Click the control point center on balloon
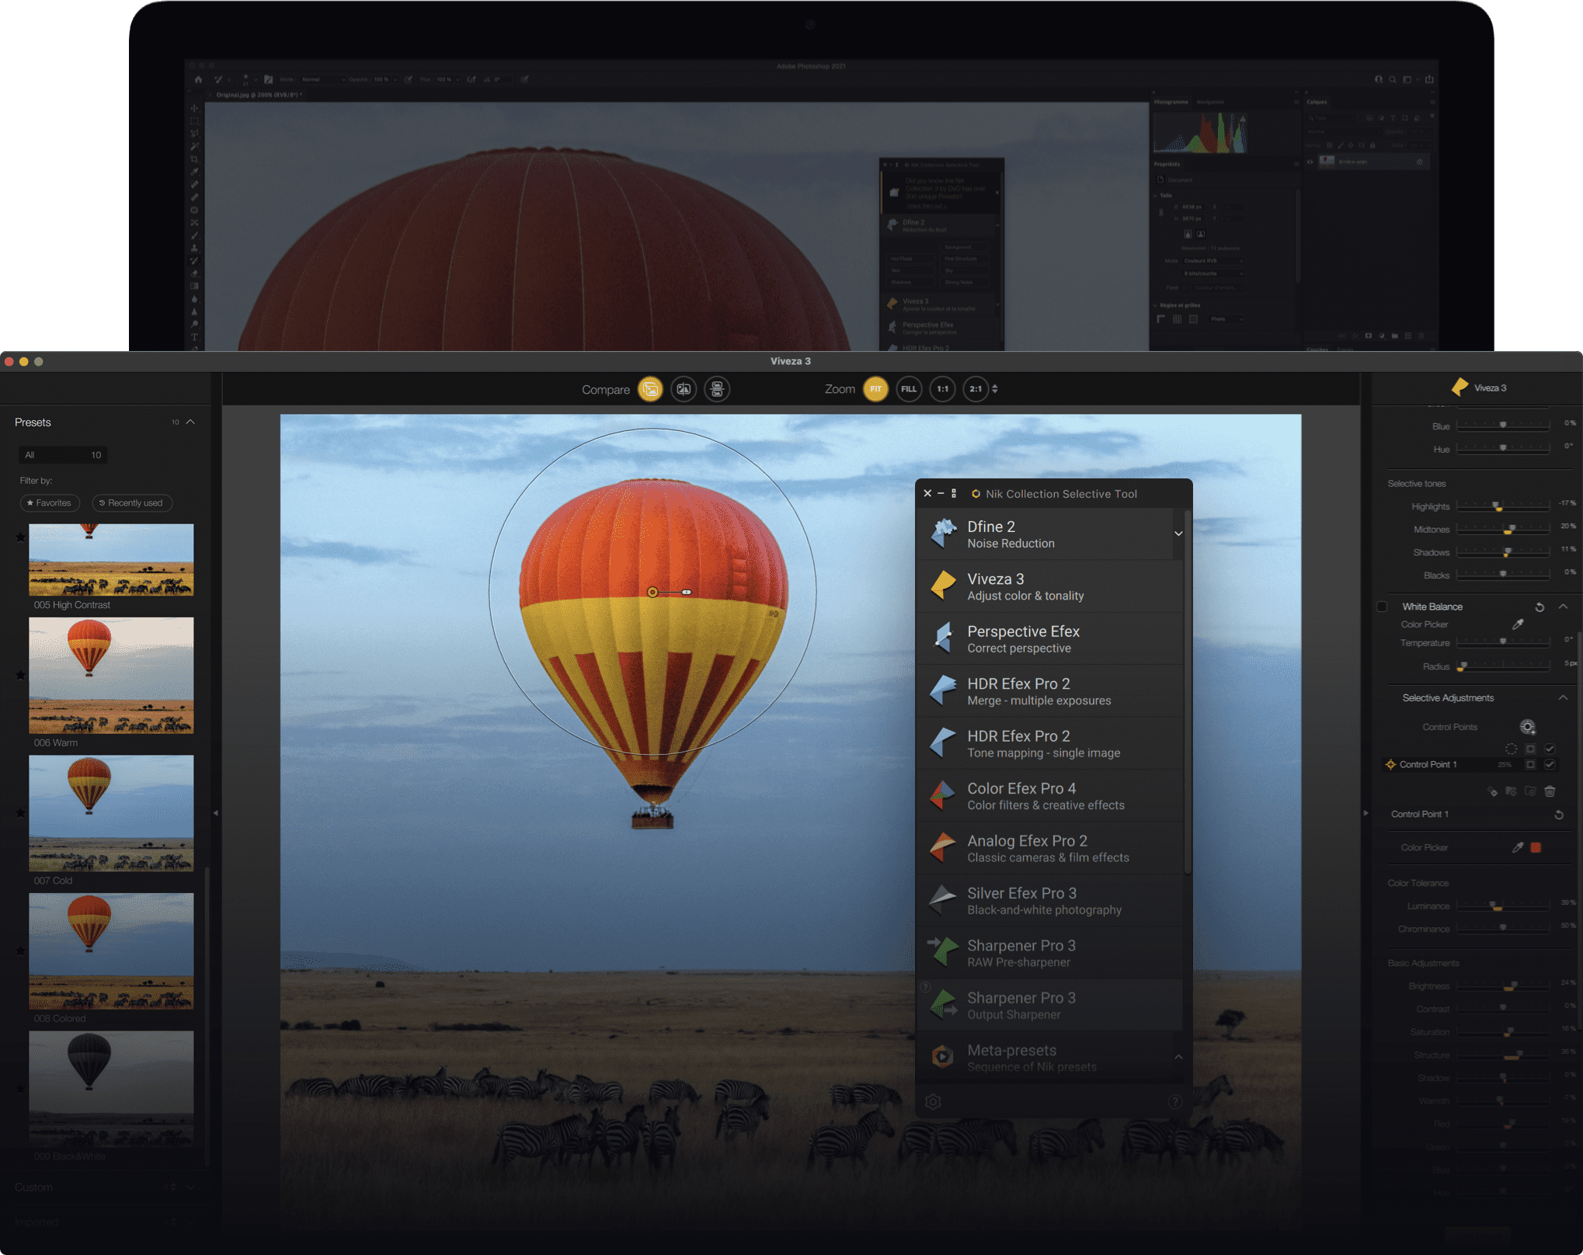This screenshot has height=1255, width=1583. pos(652,592)
